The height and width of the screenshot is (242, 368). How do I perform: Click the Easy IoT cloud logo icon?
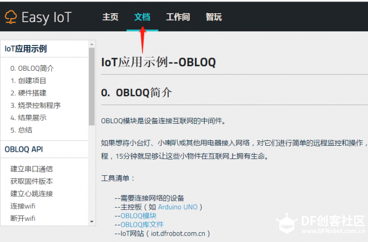coord(11,17)
